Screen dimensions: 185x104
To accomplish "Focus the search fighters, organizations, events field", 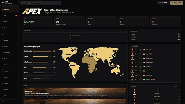I will click(x=41, y=3).
